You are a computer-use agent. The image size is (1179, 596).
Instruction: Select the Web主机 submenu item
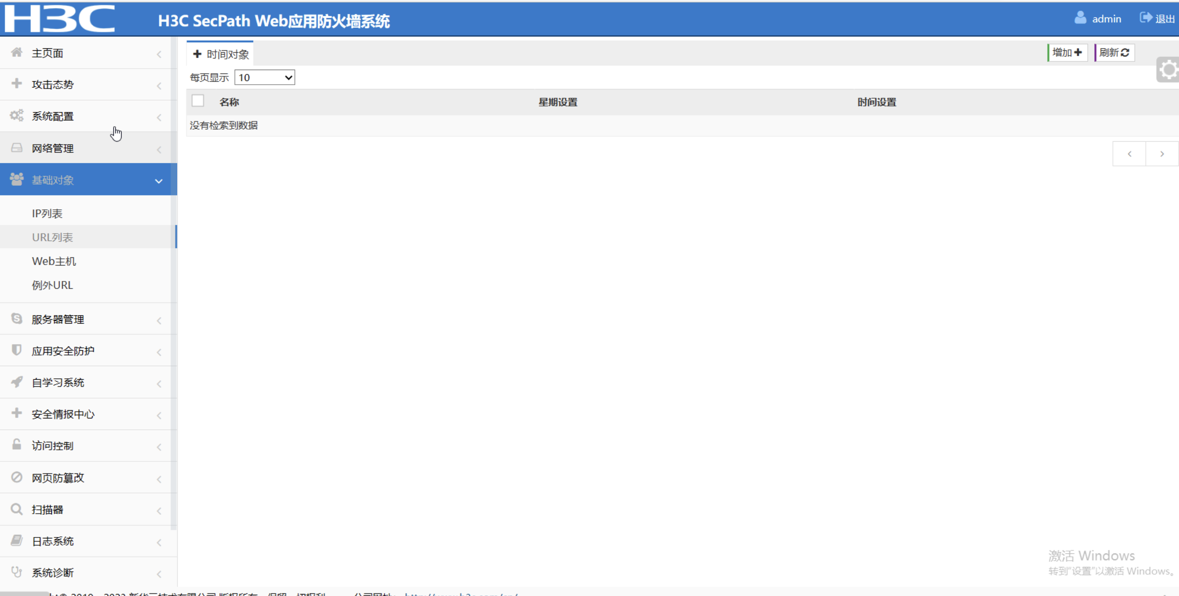(54, 261)
